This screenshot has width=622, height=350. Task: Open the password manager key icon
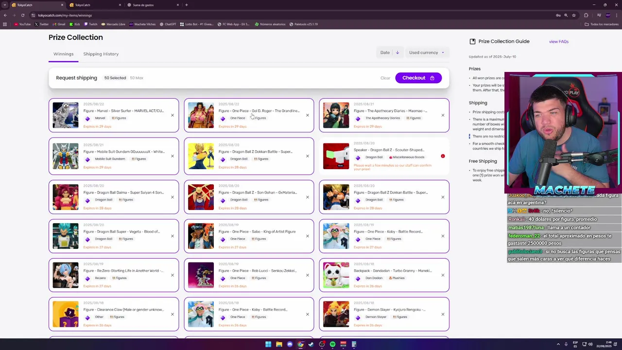pyautogui.click(x=558, y=15)
